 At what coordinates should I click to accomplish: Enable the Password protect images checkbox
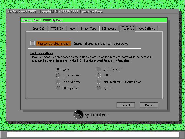coord(32,43)
